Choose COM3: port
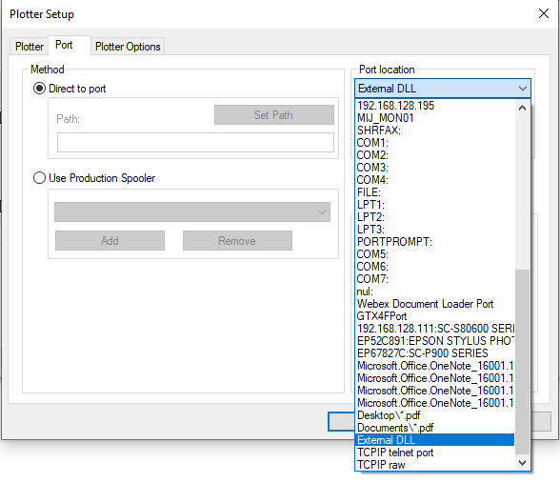The width and height of the screenshot is (560, 483). coord(434,168)
